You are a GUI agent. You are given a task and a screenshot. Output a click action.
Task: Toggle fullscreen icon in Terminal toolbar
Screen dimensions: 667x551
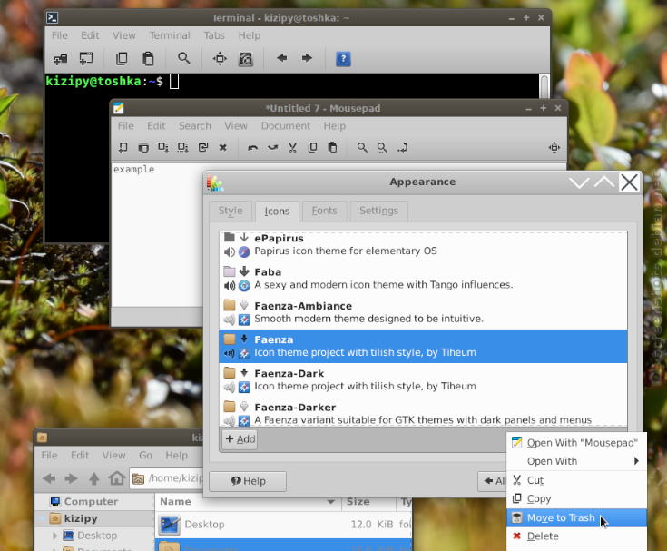220,59
